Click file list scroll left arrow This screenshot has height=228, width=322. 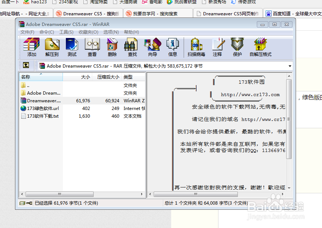coord(22,194)
